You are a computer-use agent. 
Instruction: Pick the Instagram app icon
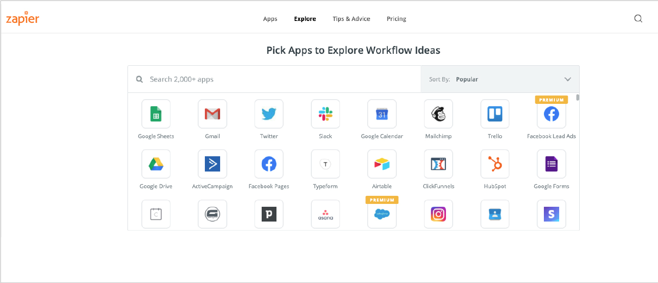[x=438, y=214]
